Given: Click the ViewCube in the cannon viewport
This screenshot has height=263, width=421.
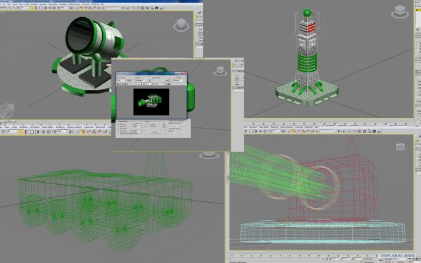Looking at the screenshot, I should pyautogui.click(x=181, y=25).
